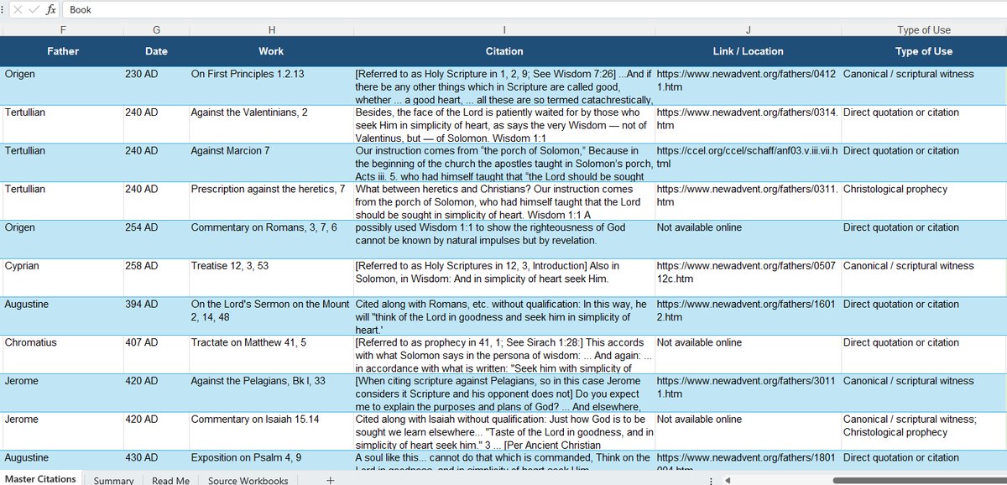This screenshot has width=1007, height=485.
Task: Select 'Against the Pelagians, Bk I, 33' cell
Action: pos(270,393)
